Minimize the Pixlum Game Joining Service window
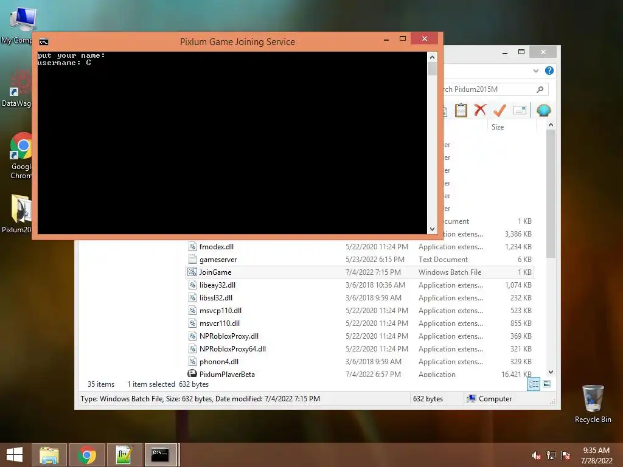This screenshot has height=467, width=623. 386,40
